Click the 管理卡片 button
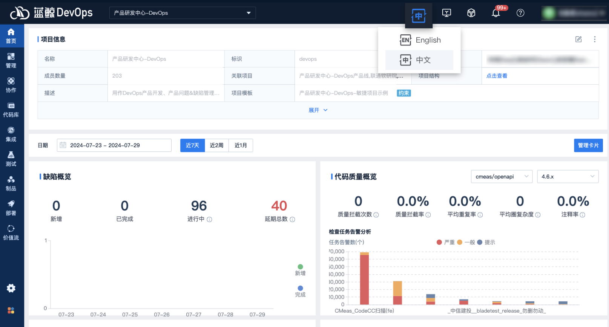The image size is (609, 327). [x=588, y=145]
